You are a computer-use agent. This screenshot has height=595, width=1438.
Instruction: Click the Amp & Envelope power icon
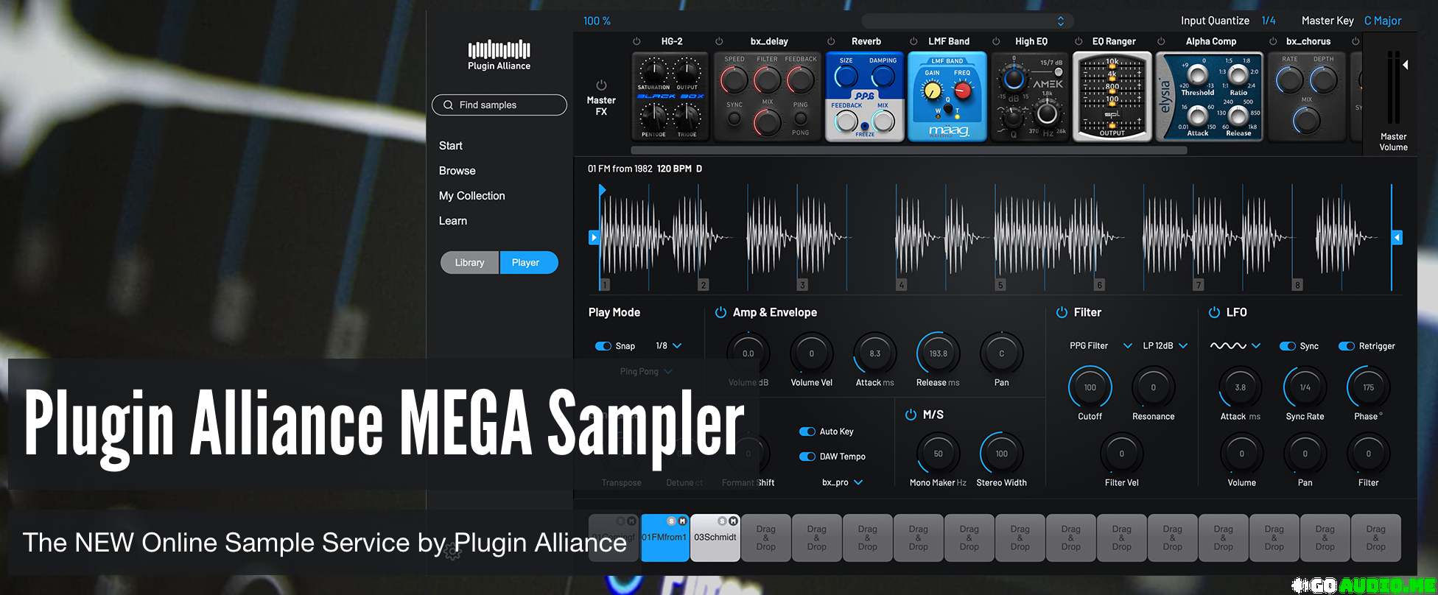[720, 312]
